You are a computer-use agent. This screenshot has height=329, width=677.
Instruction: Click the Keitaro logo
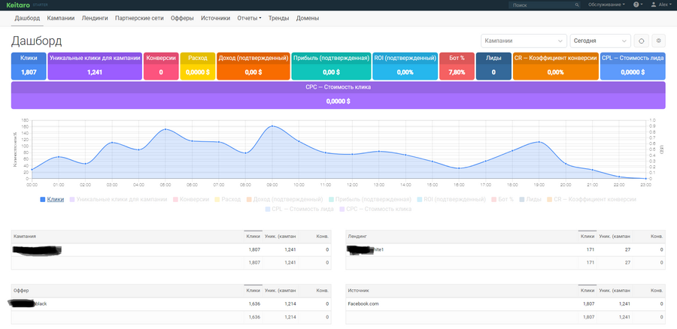(x=19, y=5)
